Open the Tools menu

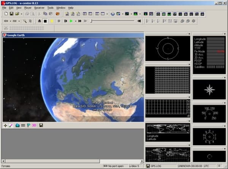click(50, 8)
